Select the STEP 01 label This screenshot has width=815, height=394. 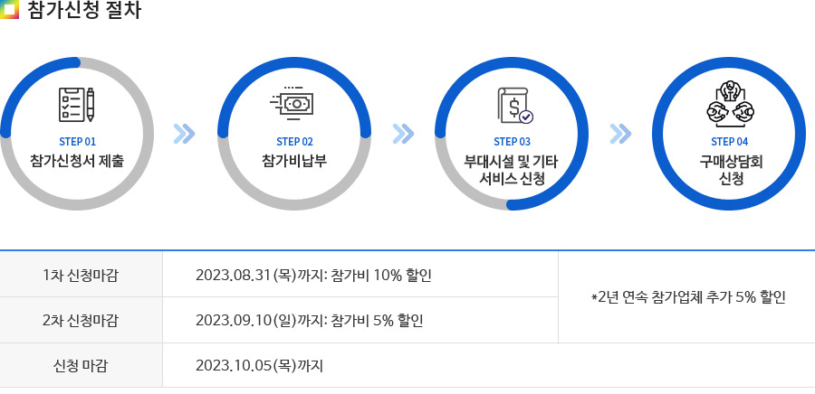[78, 142]
